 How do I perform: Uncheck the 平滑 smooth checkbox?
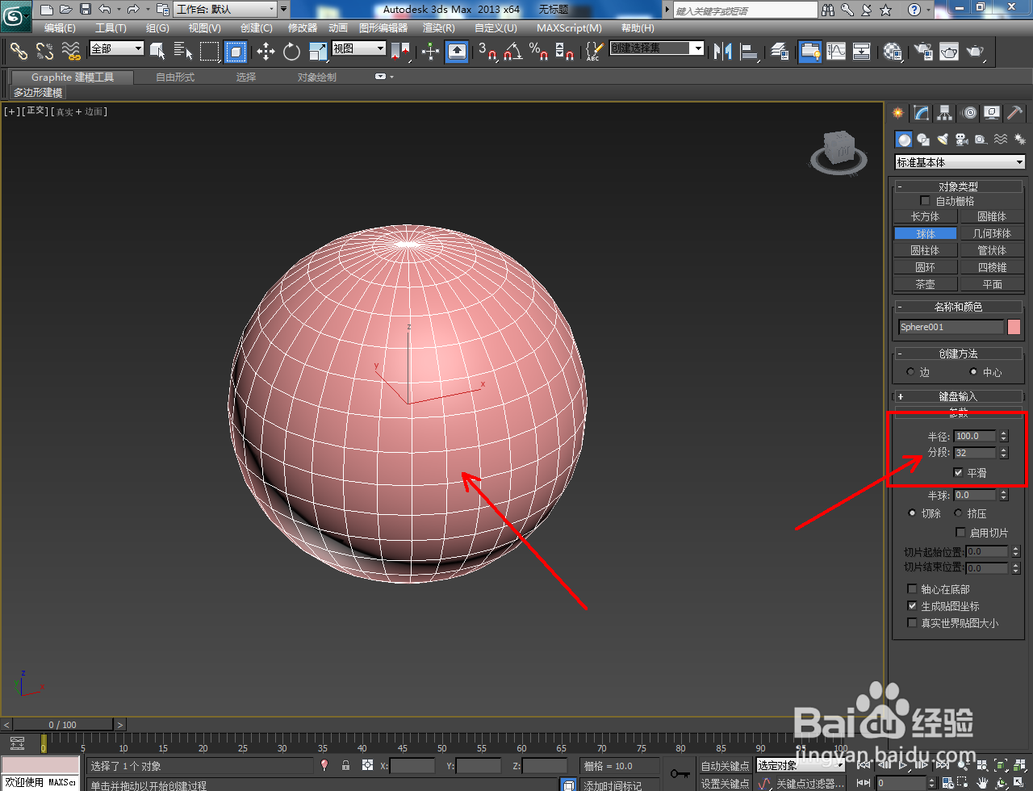click(958, 473)
